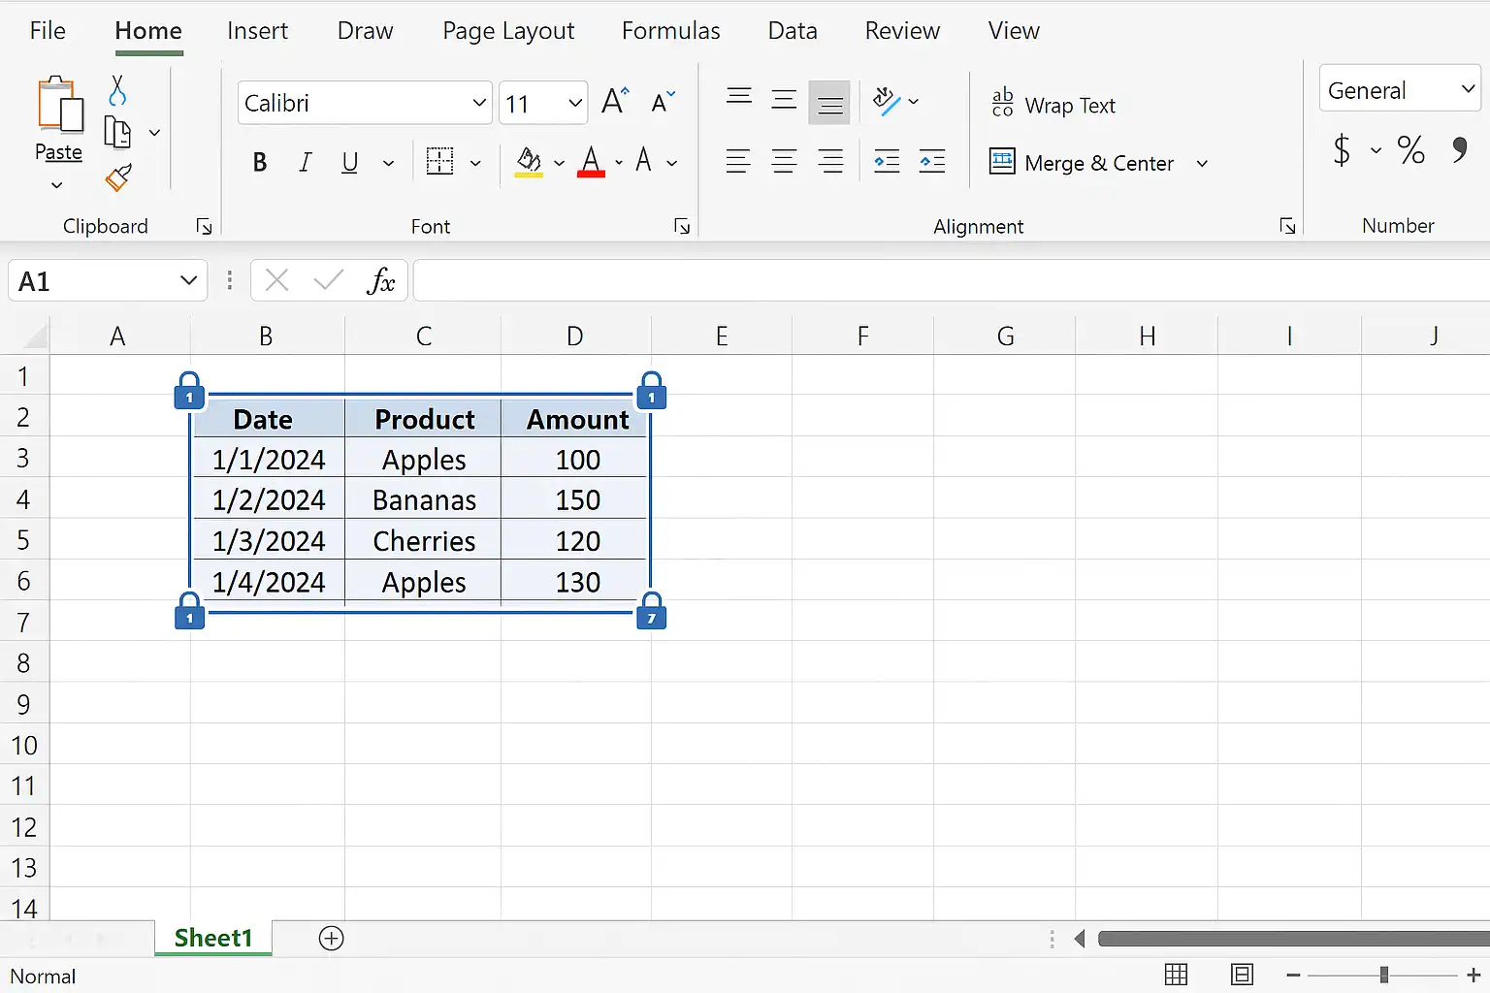Toggle Wrap Text on
This screenshot has height=993, width=1490.
[x=1053, y=104]
